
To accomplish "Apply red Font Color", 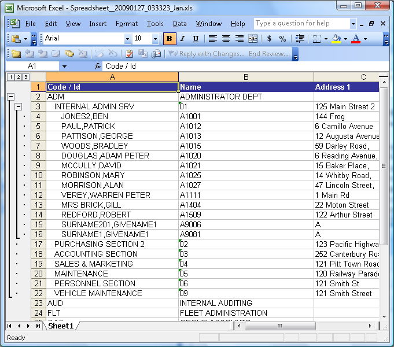I will pos(356,39).
